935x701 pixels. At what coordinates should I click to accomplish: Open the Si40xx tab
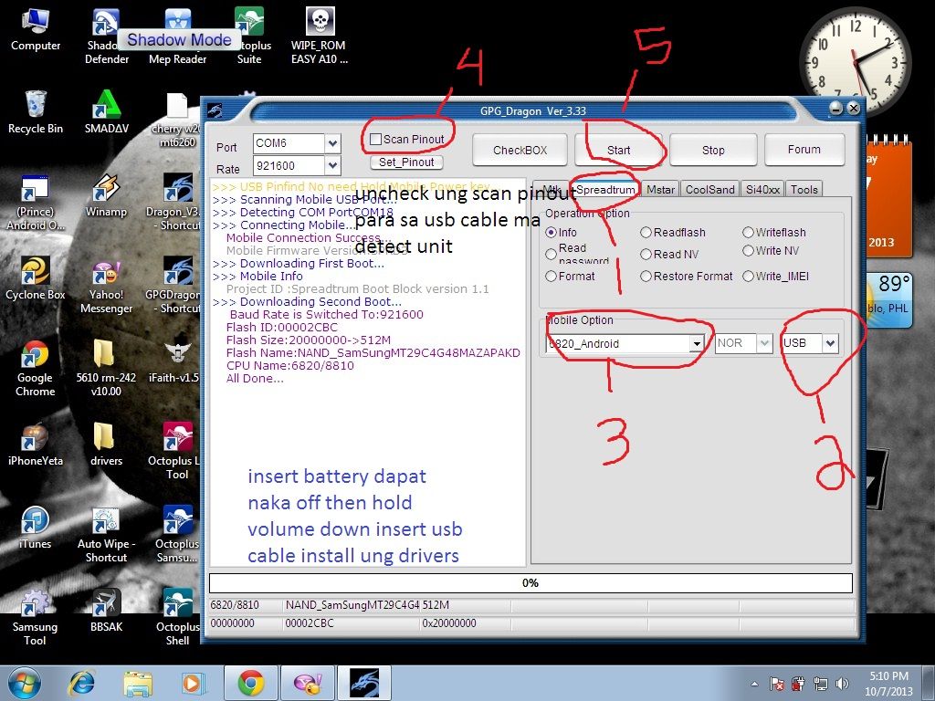[762, 190]
